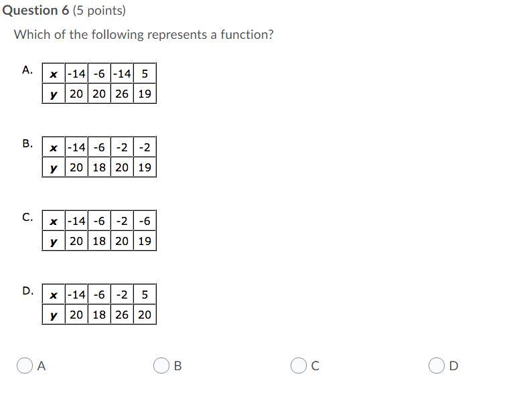Click the y header cell in table D
Screen dimensions: 519x397
(x=54, y=315)
